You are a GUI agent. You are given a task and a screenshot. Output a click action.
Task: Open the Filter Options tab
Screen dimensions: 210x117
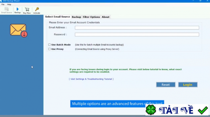[x=91, y=17]
